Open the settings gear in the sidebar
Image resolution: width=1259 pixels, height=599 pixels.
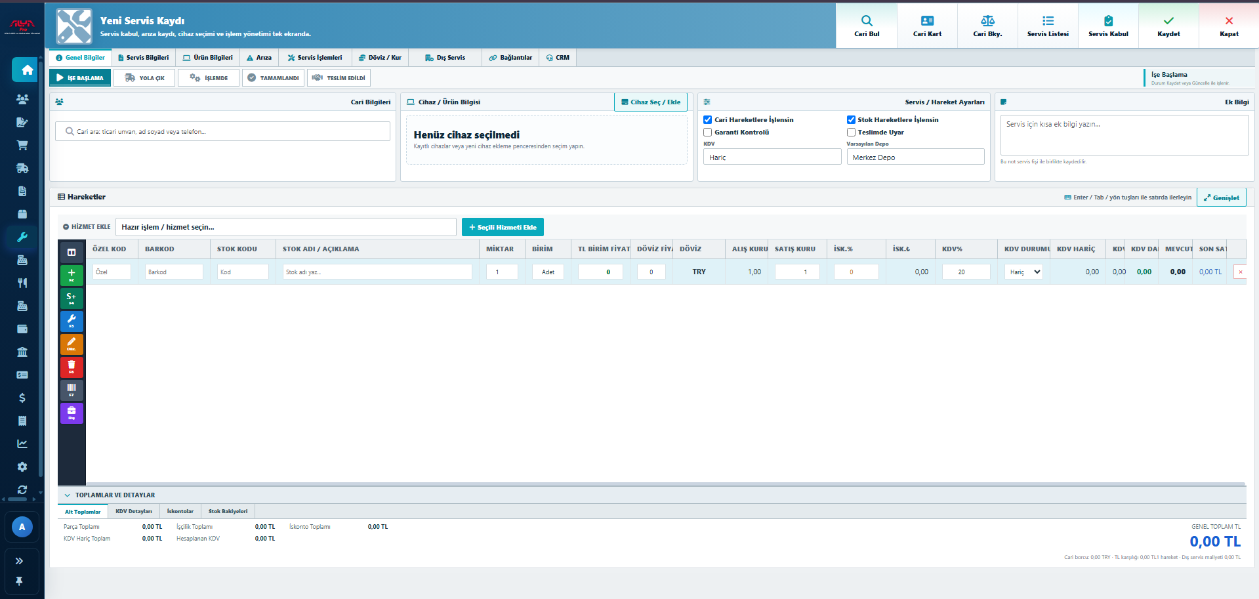click(x=22, y=466)
